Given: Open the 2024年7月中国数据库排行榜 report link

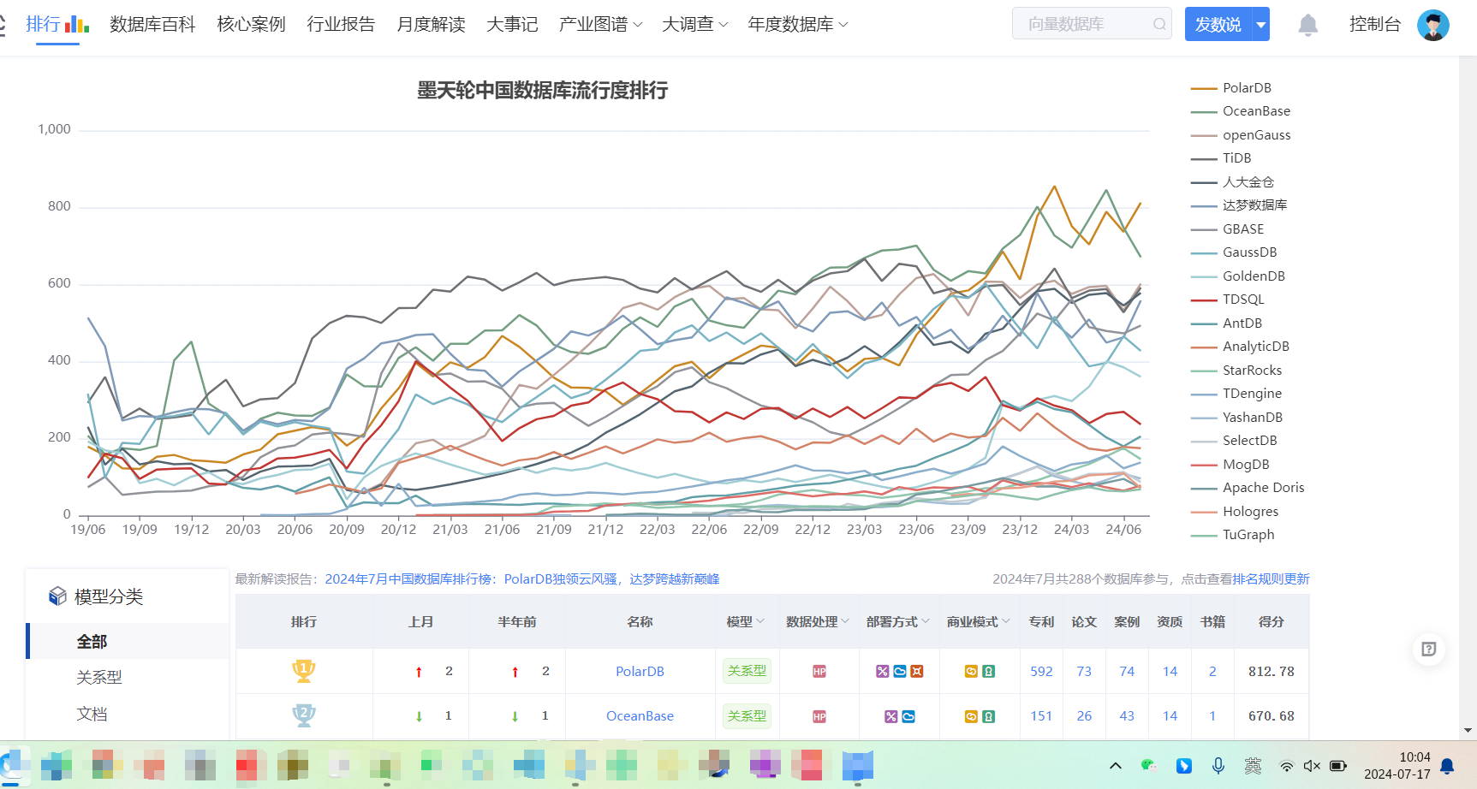Looking at the screenshot, I should coord(521,579).
